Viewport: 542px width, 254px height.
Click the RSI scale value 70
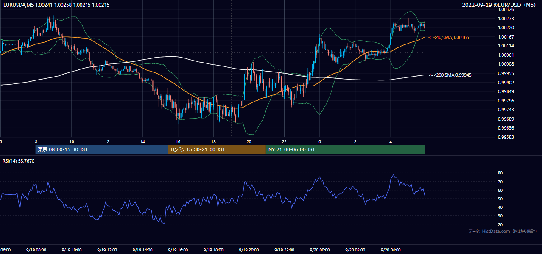[500, 182]
